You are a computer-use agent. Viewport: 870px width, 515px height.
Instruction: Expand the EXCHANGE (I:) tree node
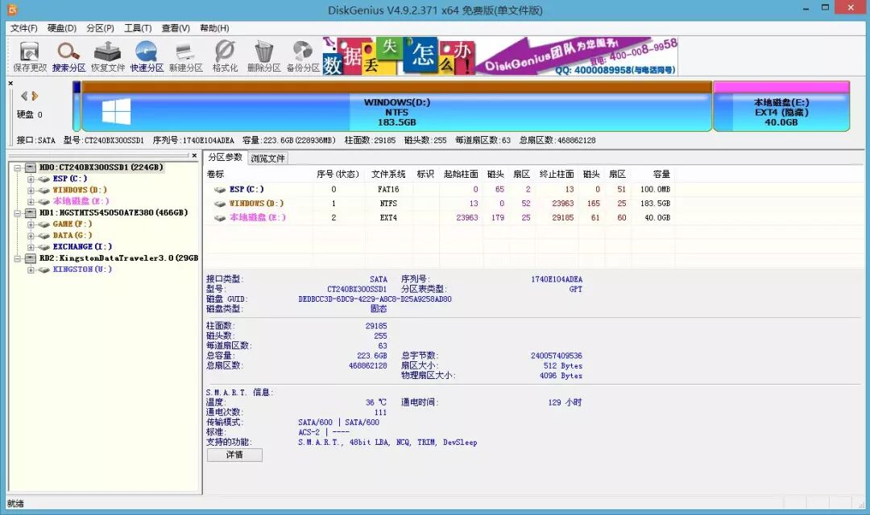point(31,247)
